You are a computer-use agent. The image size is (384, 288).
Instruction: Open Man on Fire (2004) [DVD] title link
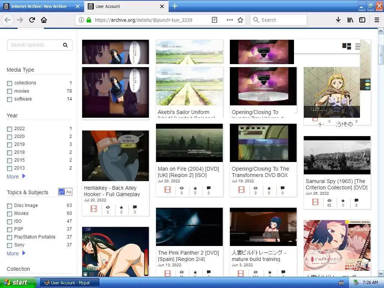coord(188,172)
